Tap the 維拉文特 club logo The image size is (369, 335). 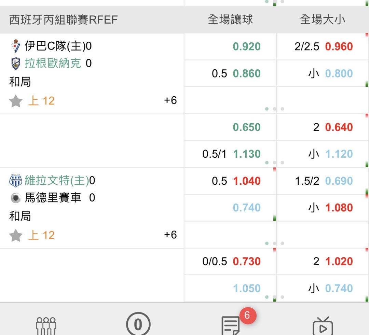(x=16, y=180)
